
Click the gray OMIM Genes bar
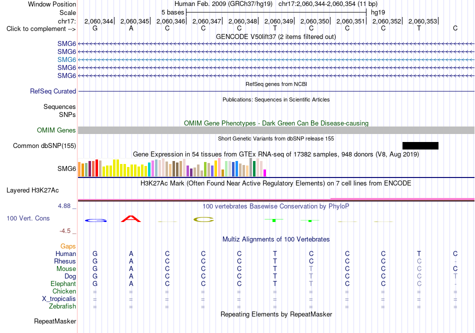[276, 130]
